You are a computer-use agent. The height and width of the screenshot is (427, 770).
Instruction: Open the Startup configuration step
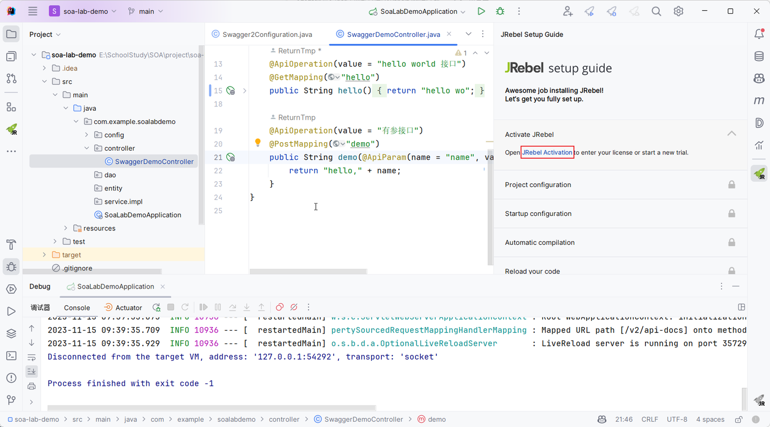pos(620,214)
